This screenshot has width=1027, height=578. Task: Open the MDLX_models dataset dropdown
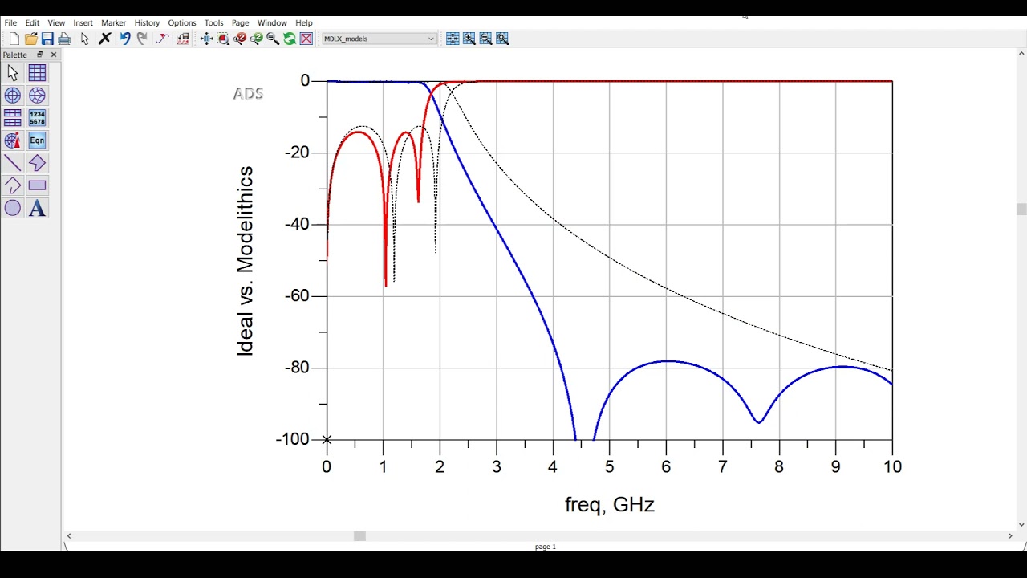(379, 39)
